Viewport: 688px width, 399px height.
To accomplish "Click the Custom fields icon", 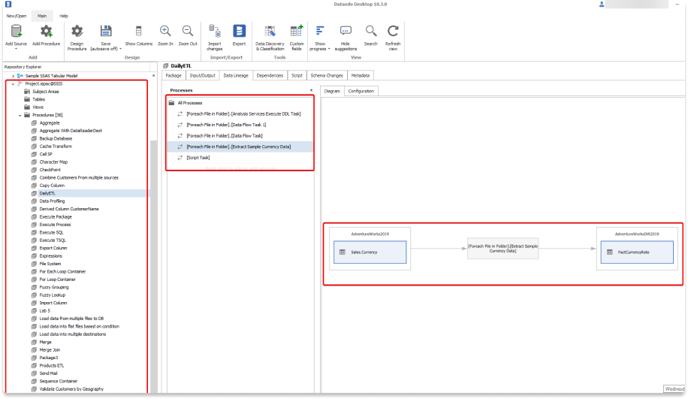I will click(x=297, y=31).
